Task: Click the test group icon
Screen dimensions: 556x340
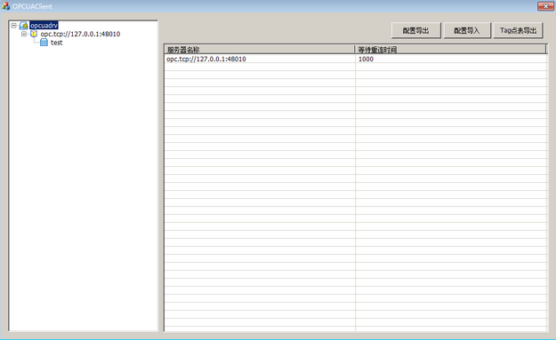Action: click(44, 43)
